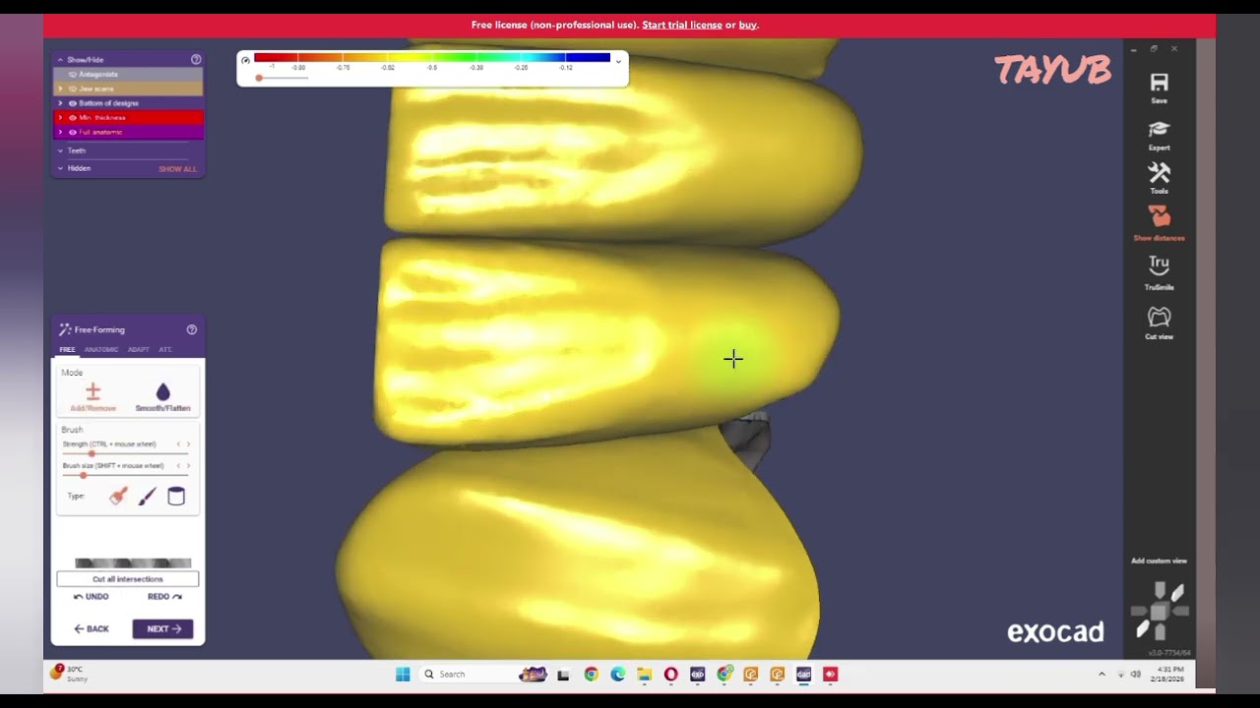Click the brush preview strip
The height and width of the screenshot is (708, 1260).
tap(133, 563)
